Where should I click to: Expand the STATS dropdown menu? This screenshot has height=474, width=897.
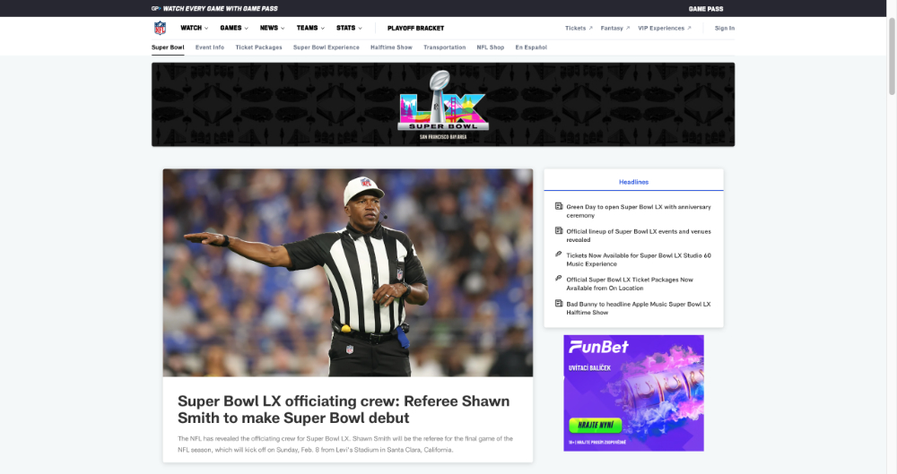point(349,28)
